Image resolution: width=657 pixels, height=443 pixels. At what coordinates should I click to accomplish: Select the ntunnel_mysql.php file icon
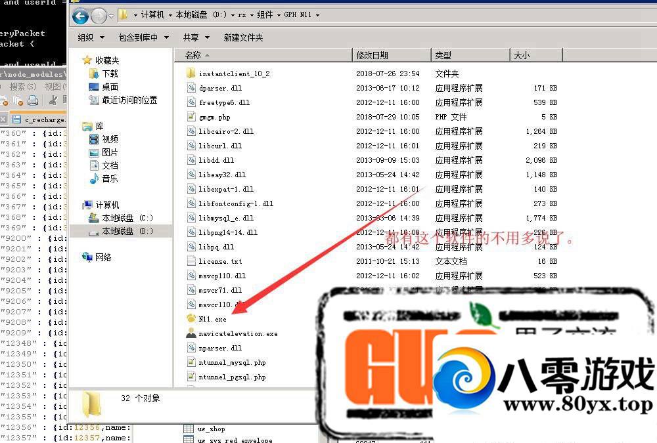pos(191,362)
